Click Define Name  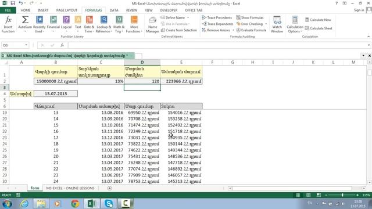173,17
